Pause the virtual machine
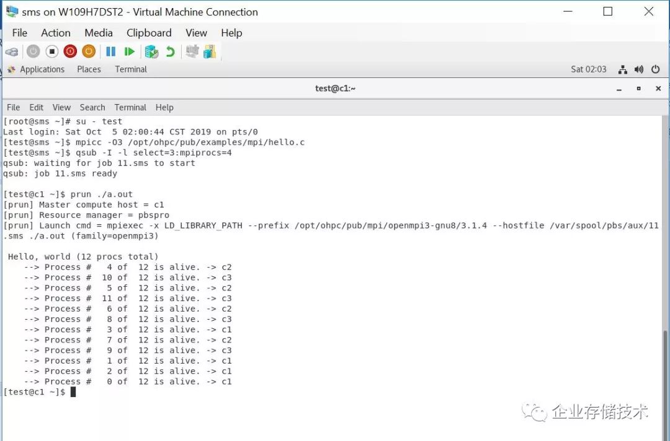 click(x=110, y=52)
